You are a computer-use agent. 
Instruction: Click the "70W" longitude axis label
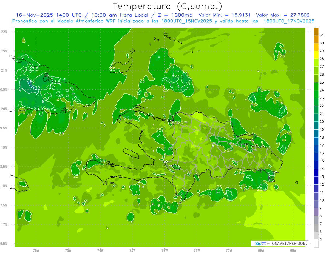(229, 250)
